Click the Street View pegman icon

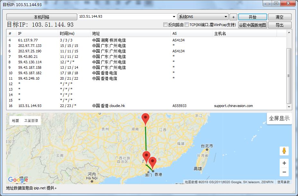(284, 151)
